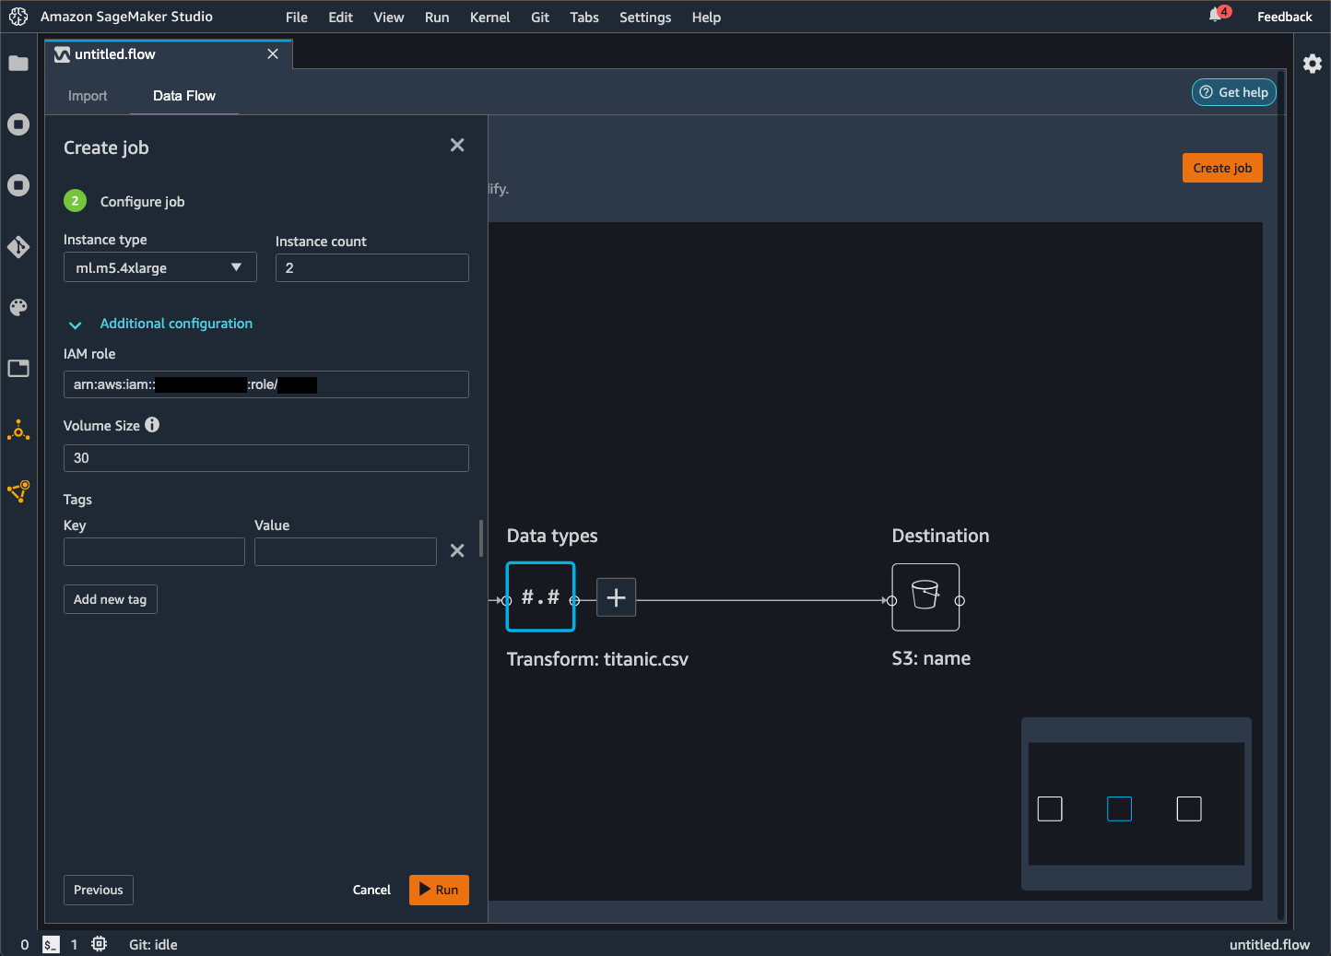Click the Volume Size info icon

point(152,425)
